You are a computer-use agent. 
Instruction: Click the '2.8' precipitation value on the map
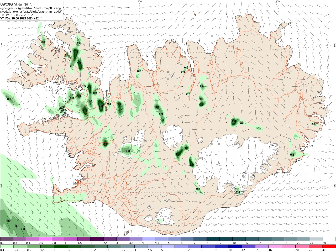tap(101, 106)
